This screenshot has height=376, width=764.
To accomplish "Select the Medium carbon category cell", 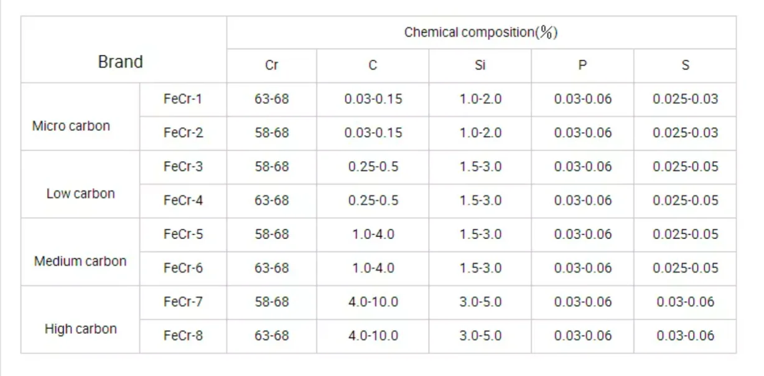I will click(80, 252).
